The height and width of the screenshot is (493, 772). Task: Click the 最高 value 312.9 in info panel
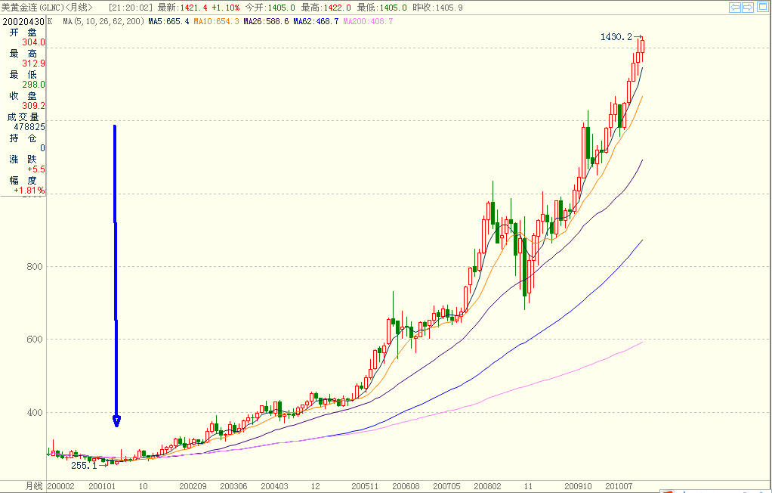[x=33, y=64]
